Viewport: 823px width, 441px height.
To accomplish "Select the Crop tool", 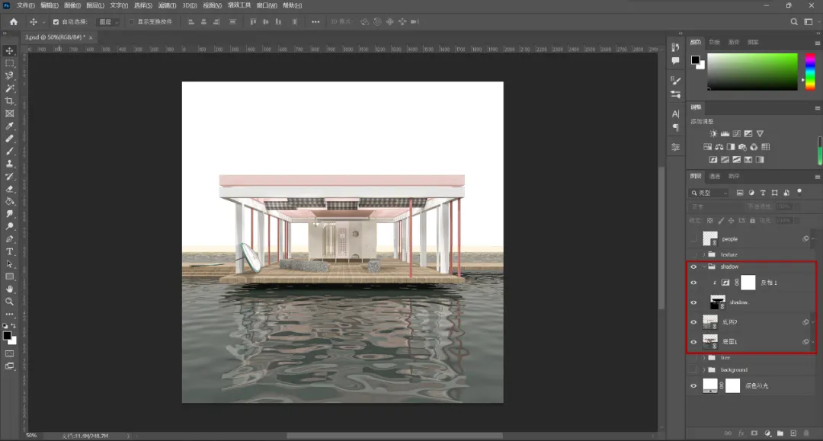I will (x=9, y=101).
